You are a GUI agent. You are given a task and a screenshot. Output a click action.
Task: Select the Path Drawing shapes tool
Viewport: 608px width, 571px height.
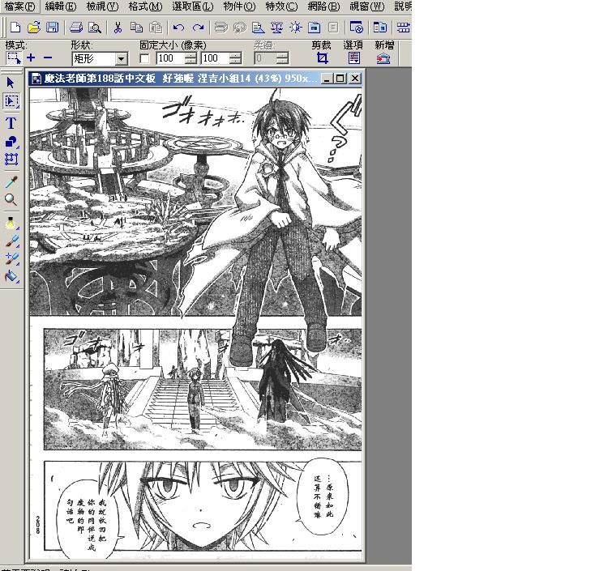(x=11, y=143)
